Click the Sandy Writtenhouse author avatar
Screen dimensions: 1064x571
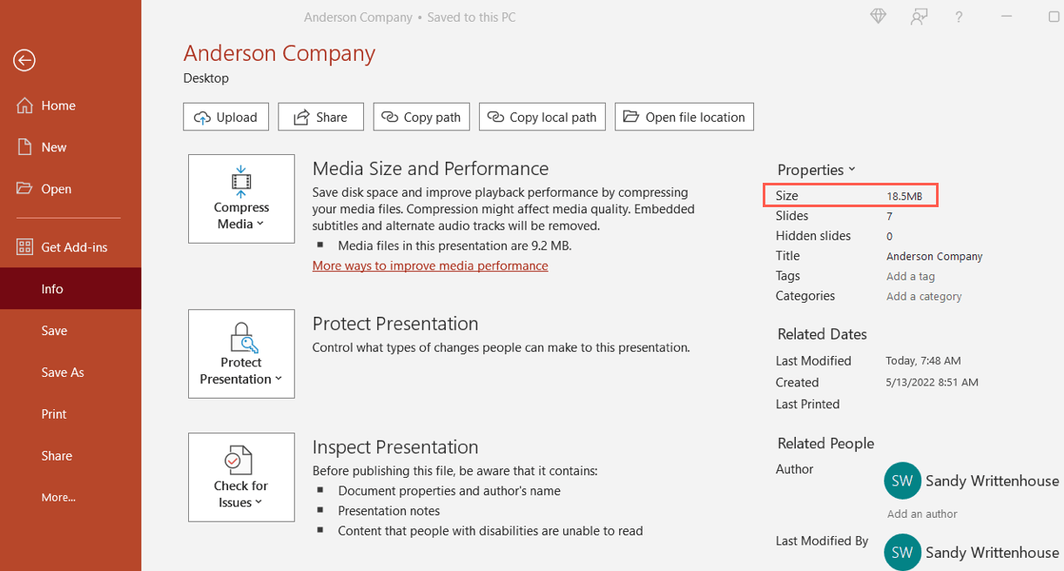(902, 480)
